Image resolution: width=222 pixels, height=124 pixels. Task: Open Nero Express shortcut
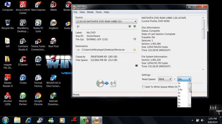click(38, 6)
